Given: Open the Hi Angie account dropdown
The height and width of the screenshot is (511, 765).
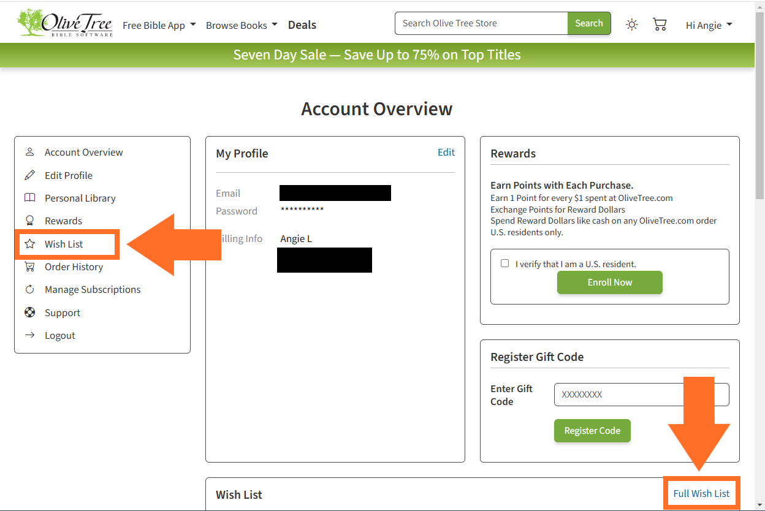Looking at the screenshot, I should [709, 25].
